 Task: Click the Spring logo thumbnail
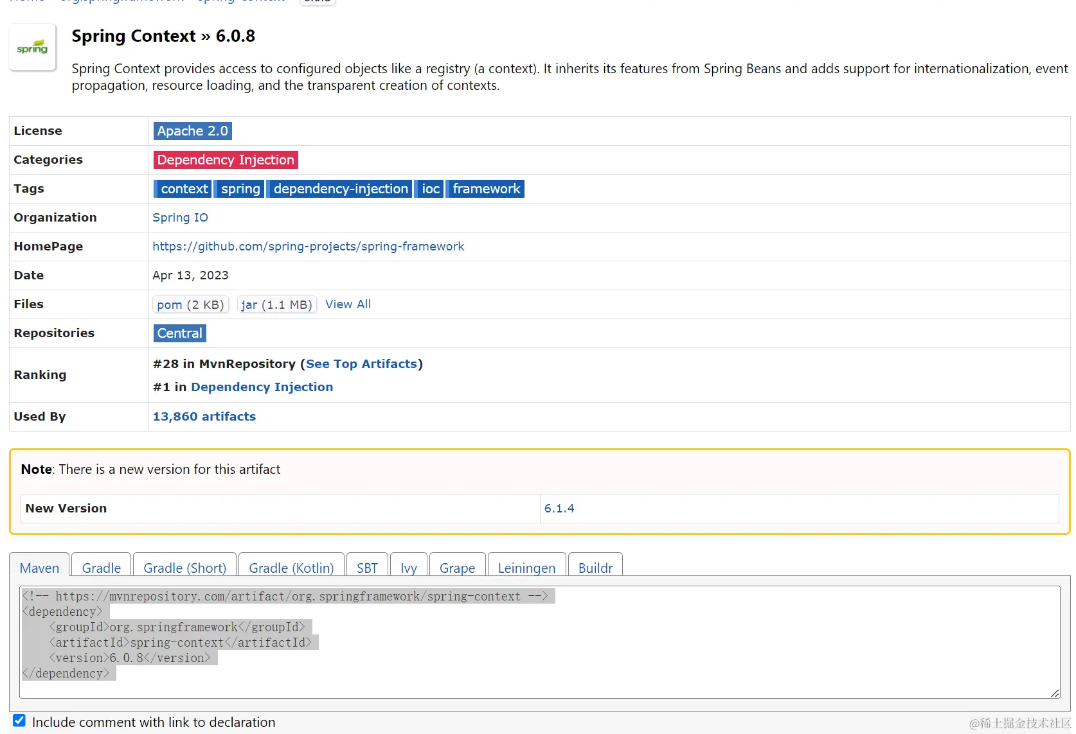[x=33, y=48]
